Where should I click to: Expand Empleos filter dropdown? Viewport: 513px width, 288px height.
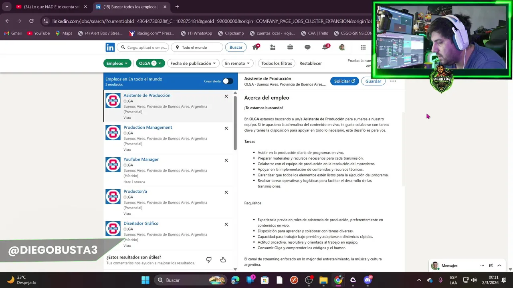pyautogui.click(x=117, y=63)
